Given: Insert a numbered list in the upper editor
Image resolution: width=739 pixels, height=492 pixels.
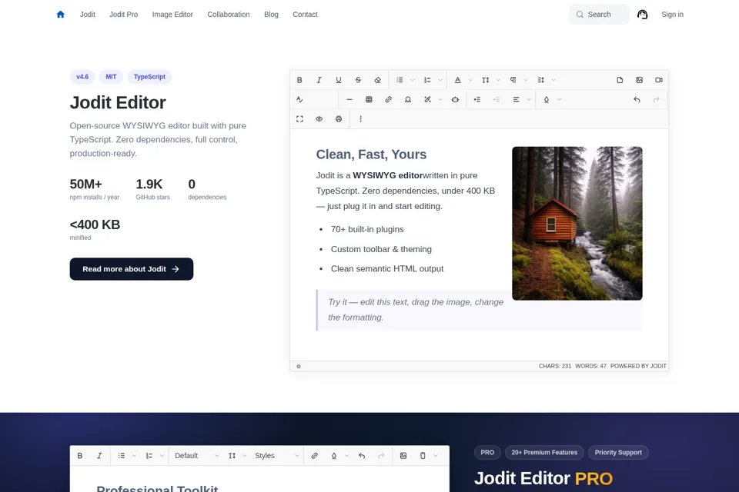Looking at the screenshot, I should point(427,80).
